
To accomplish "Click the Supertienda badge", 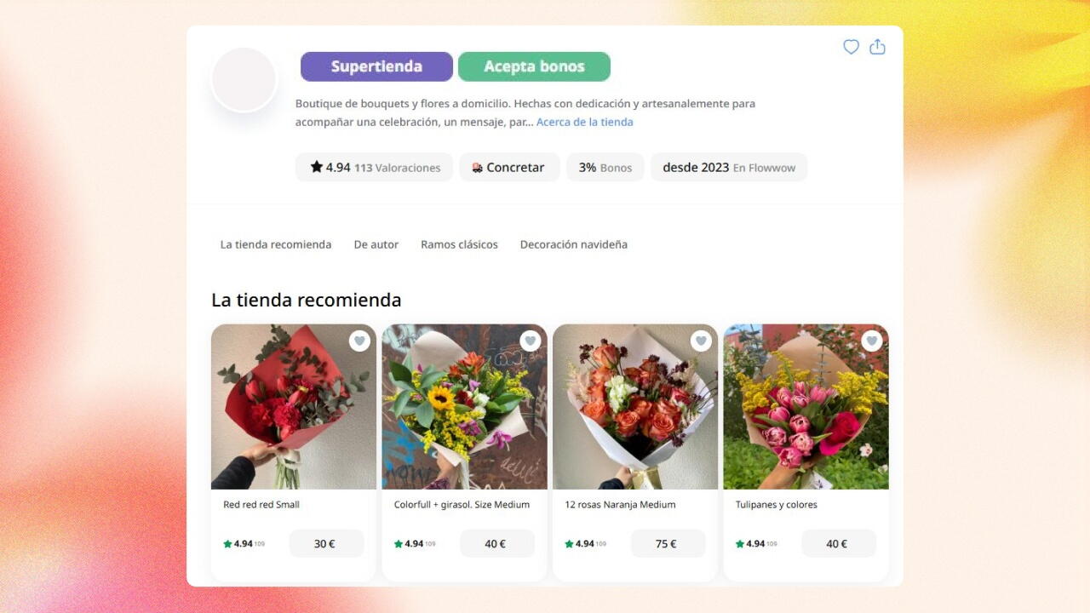I will 376,66.
